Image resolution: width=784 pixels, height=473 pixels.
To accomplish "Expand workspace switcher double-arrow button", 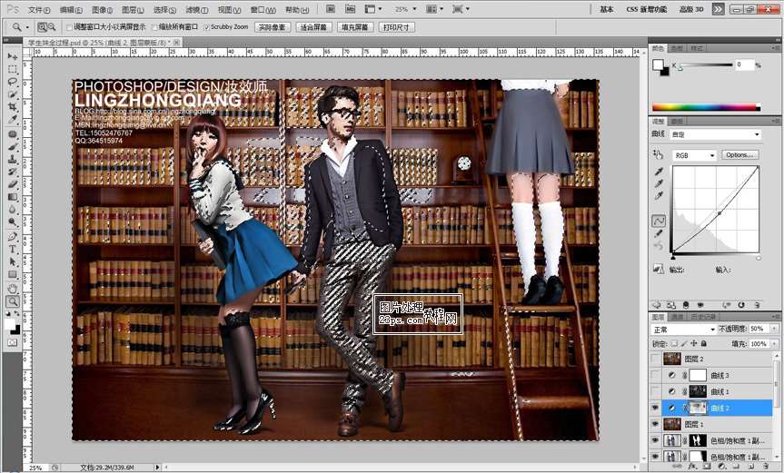I will (718, 9).
